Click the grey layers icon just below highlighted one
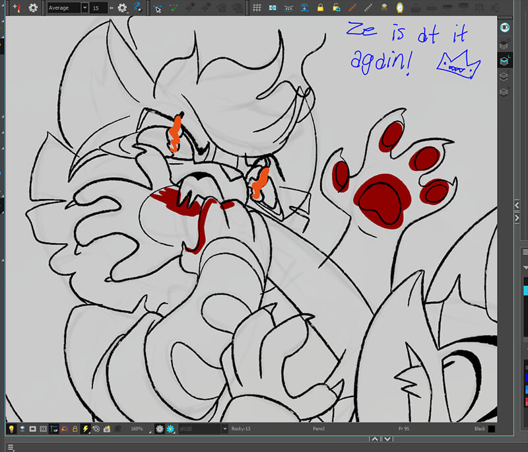Viewport: 528px width, 452px height. [504, 77]
